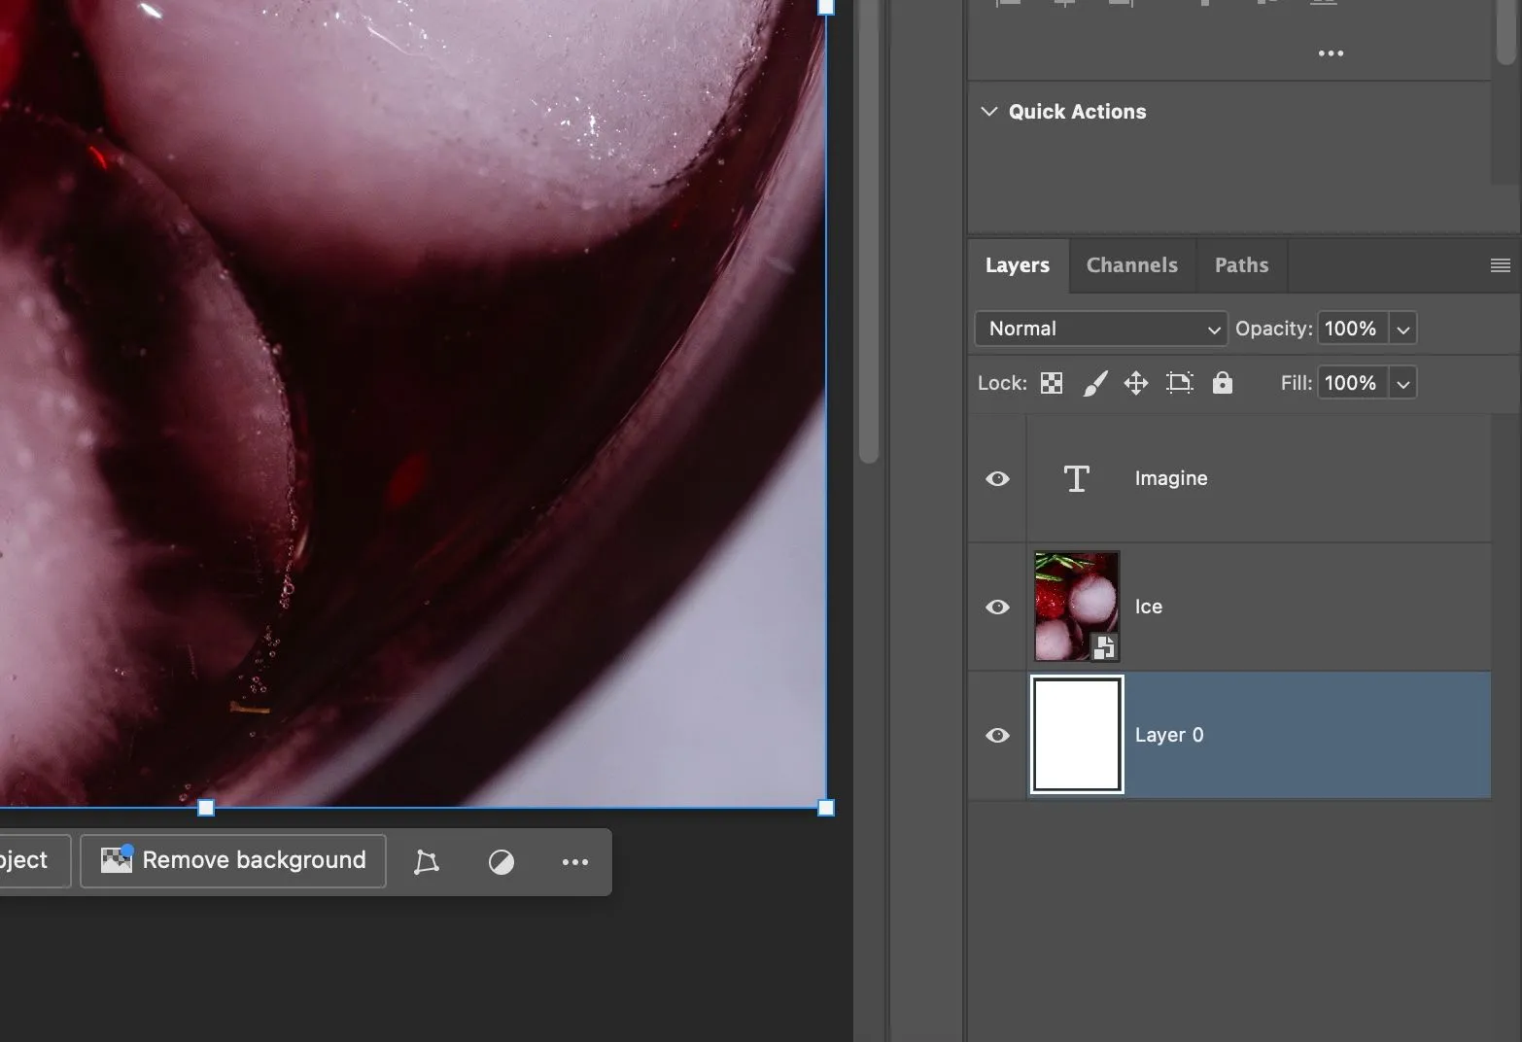
Task: Click the Ice layer thumbnail
Action: pyautogui.click(x=1077, y=607)
